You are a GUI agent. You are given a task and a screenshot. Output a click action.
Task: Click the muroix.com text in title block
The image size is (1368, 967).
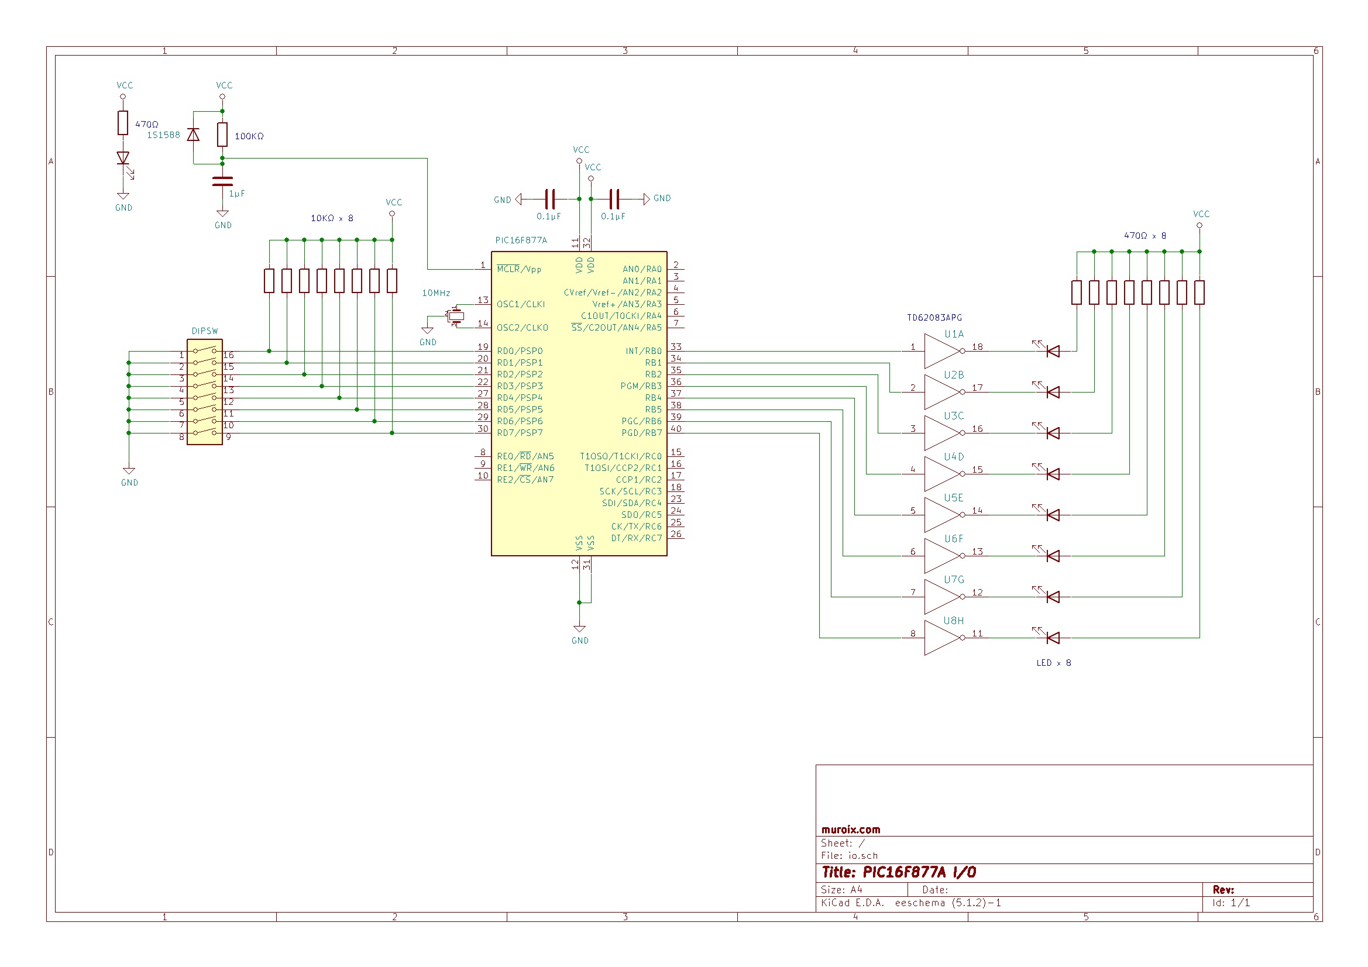[x=850, y=830]
